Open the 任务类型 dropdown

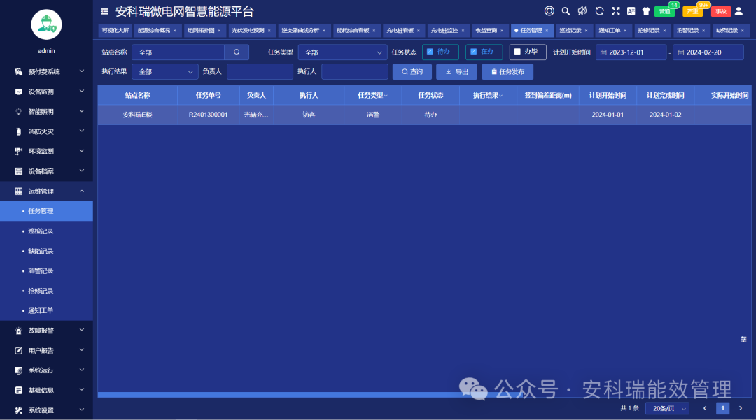342,52
